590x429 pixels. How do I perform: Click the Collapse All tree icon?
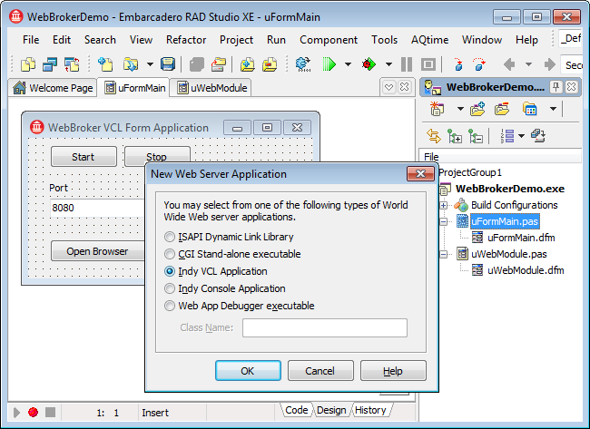[476, 136]
